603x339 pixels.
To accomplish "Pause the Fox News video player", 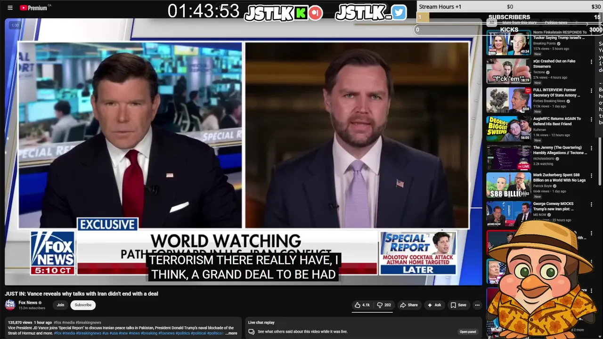I will click(244, 151).
